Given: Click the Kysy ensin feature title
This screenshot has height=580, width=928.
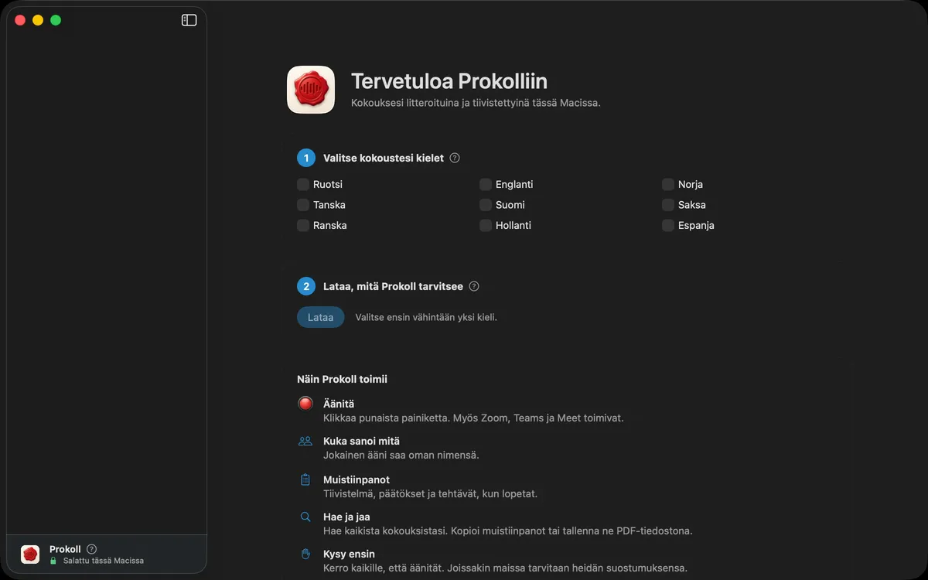Looking at the screenshot, I should coord(349,554).
